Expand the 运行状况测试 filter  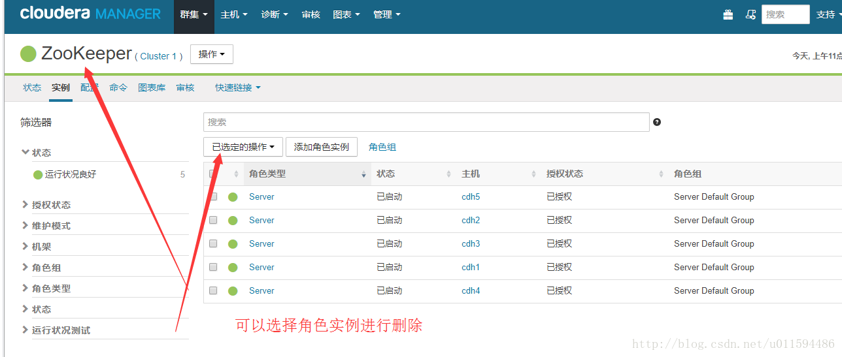56,330
